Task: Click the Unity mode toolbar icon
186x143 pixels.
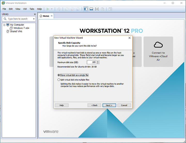Action: (x=103, y=9)
